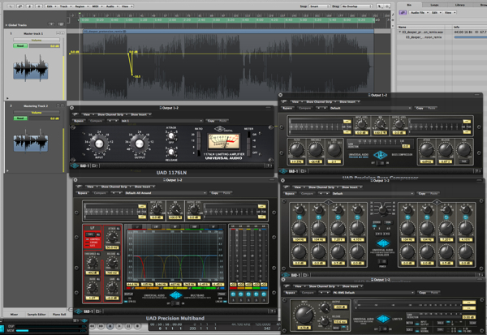Viewport: 487px width, 335px height.
Task: Toggle Read automation on Mastering Track 2
Action: click(x=20, y=118)
